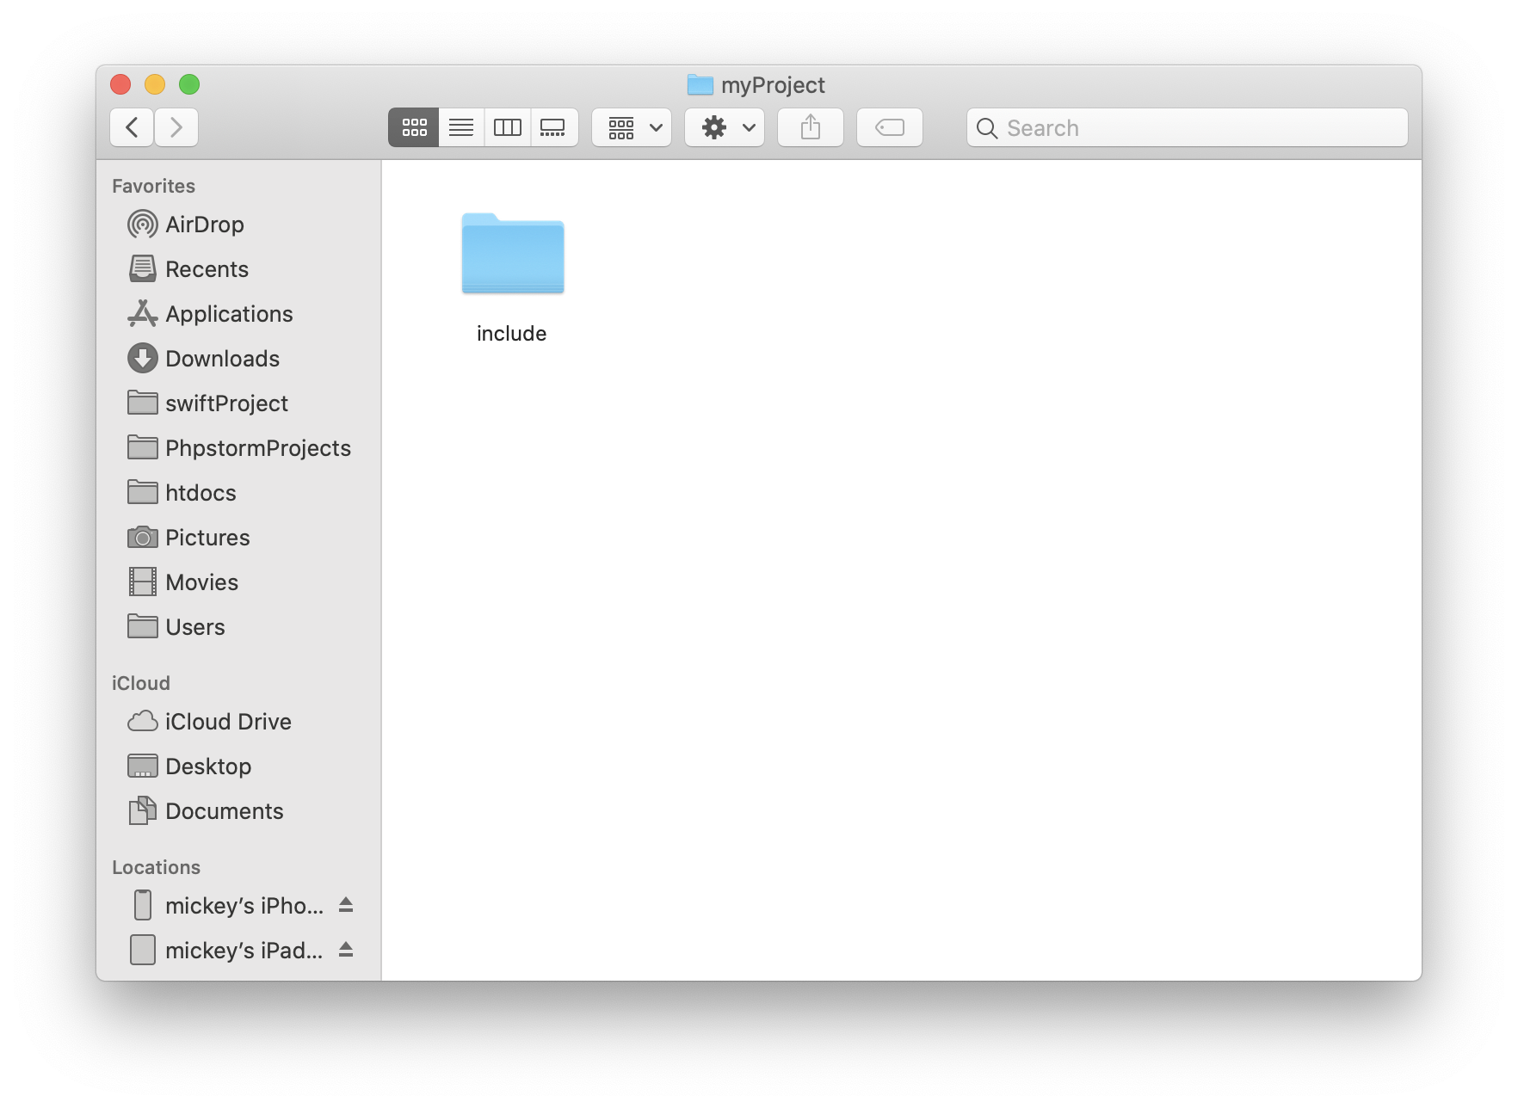This screenshot has height=1108, width=1518.
Task: Click the Favorites section header
Action: pyautogui.click(x=153, y=186)
